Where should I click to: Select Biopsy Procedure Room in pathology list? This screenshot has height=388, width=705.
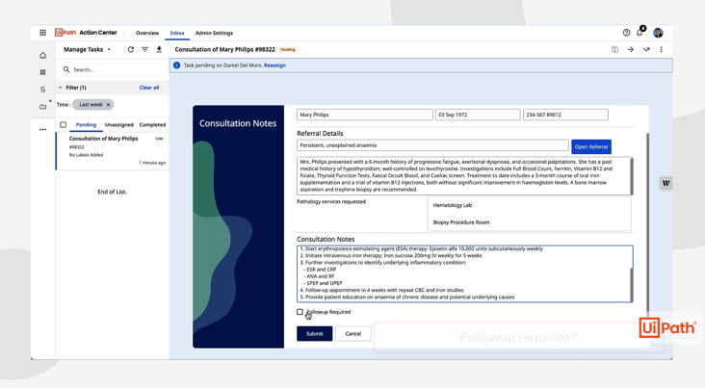click(x=461, y=222)
